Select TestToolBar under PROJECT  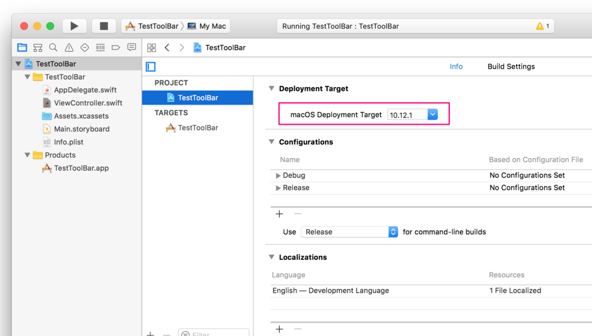click(x=198, y=98)
